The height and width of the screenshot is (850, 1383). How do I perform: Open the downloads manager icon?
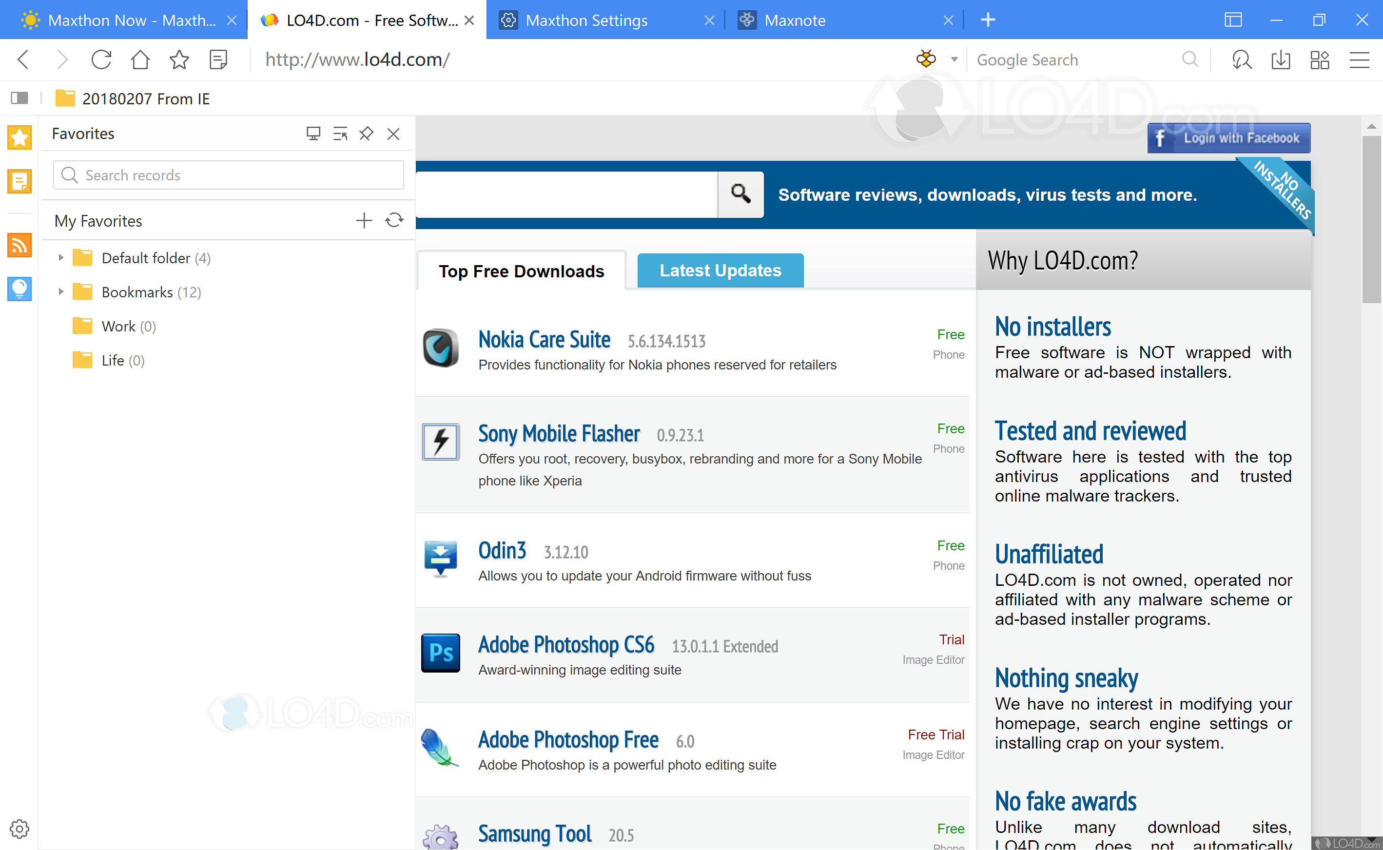pyautogui.click(x=1281, y=59)
